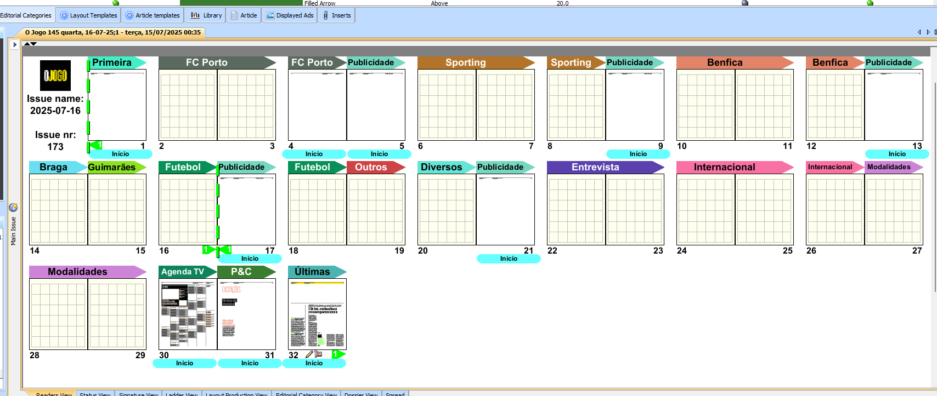Open page 14 thumbnail
The image size is (937, 396).
[58, 210]
